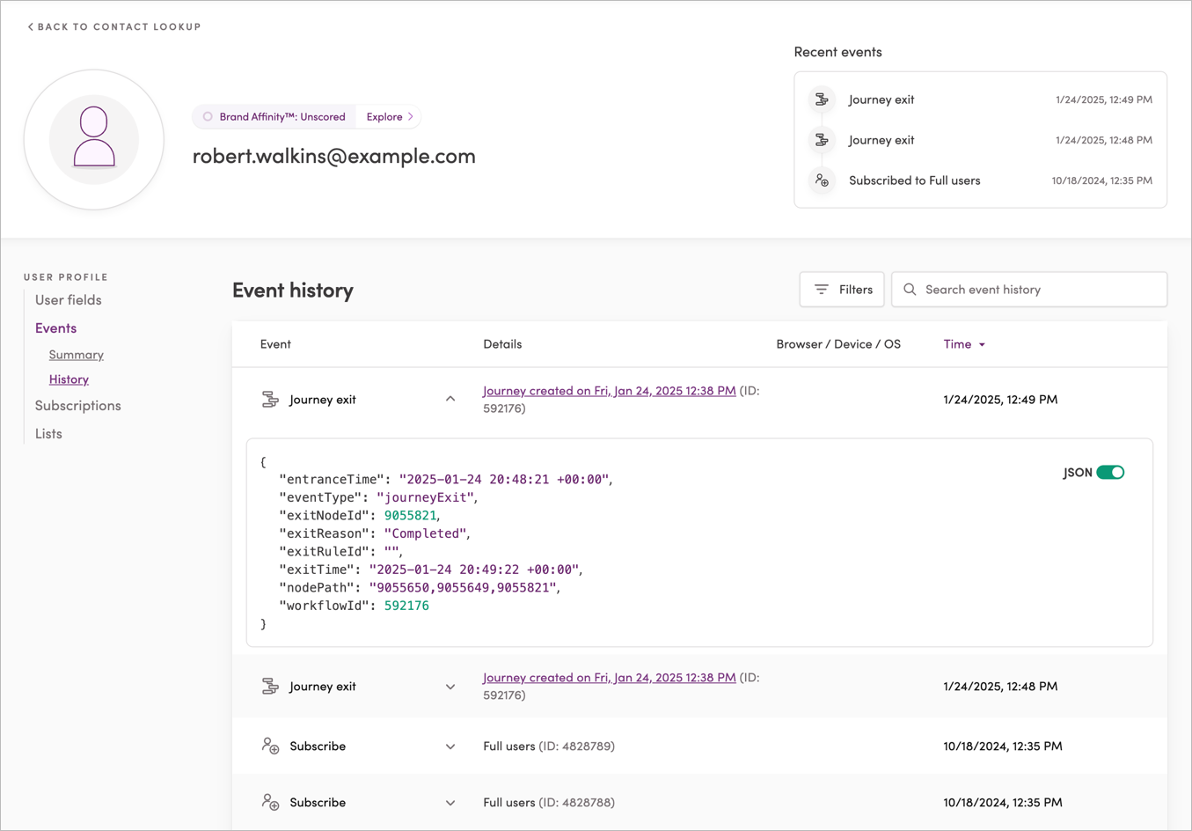Click the Brand Affinity Unscored badge

click(274, 116)
